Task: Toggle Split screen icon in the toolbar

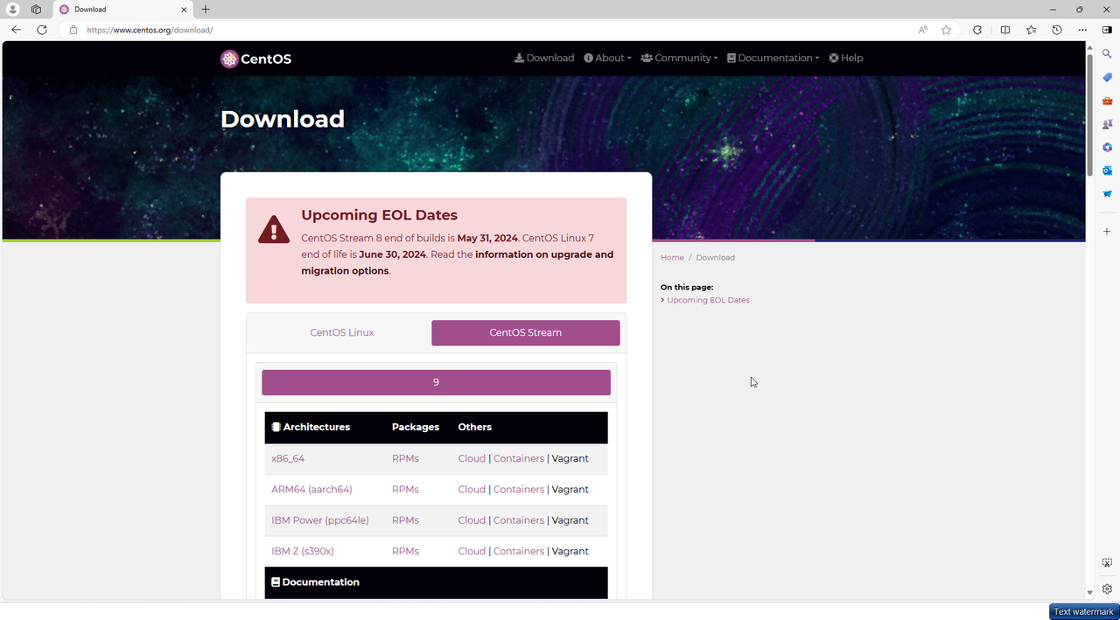Action: pyautogui.click(x=1005, y=30)
